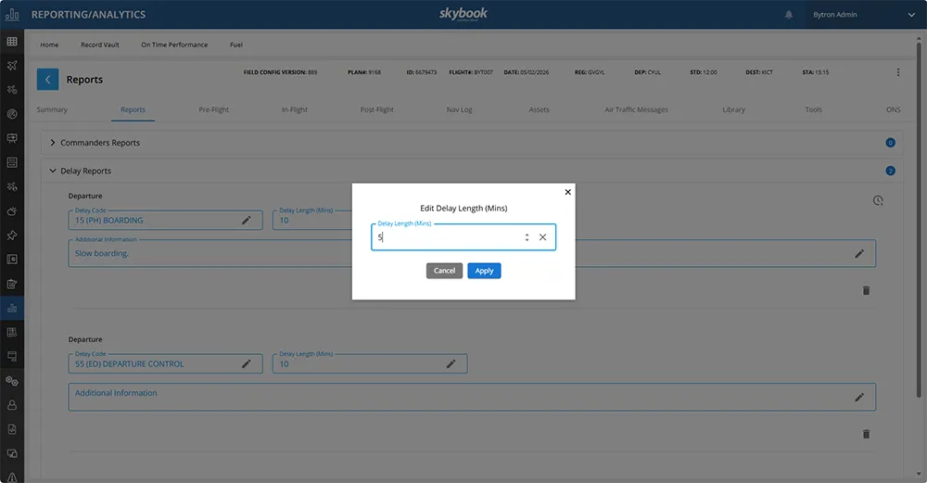The height and width of the screenshot is (483, 927).
Task: Delete the second departure delay report
Action: 866,434
